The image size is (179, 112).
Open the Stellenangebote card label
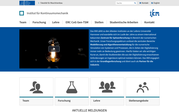[139, 101]
